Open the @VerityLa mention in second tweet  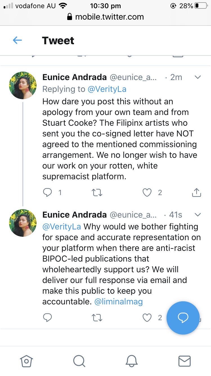point(62,227)
